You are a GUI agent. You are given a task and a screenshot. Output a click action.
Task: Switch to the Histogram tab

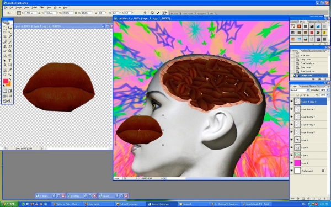tap(312, 22)
